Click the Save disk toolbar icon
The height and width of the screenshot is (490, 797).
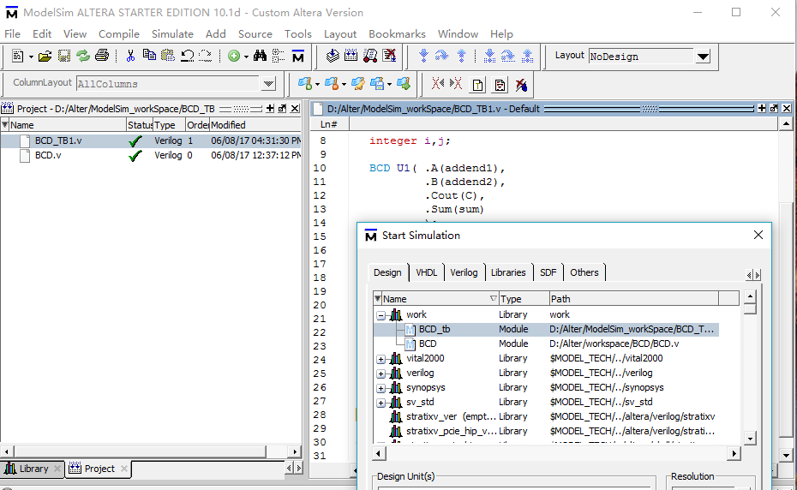64,56
